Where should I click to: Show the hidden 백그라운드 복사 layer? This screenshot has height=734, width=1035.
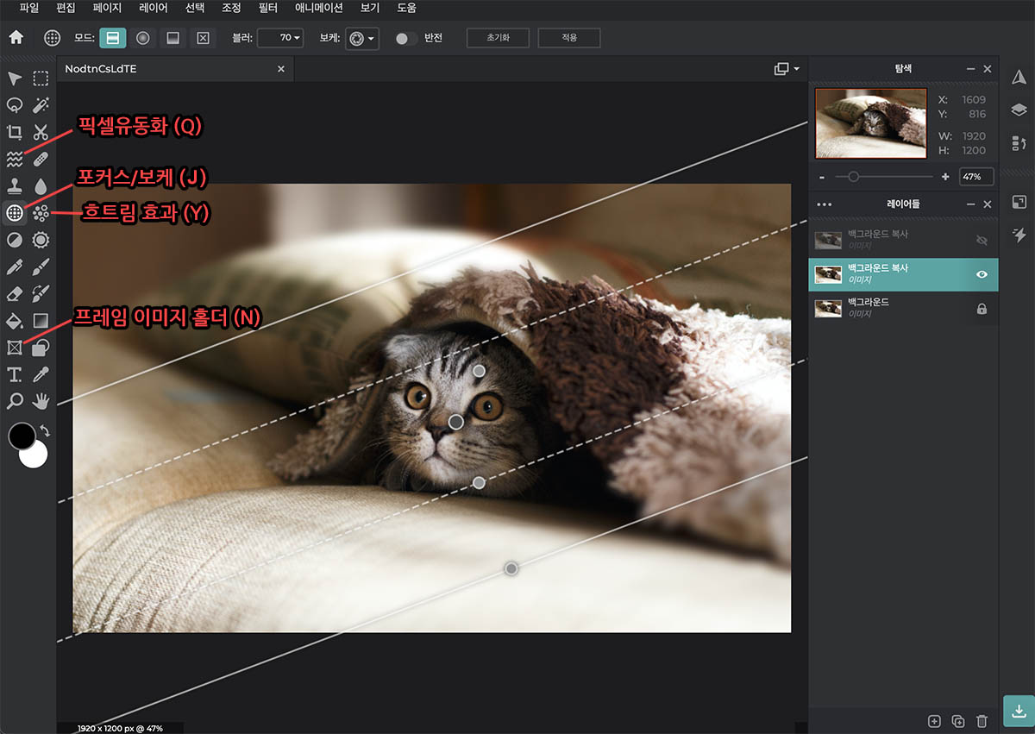click(x=982, y=240)
